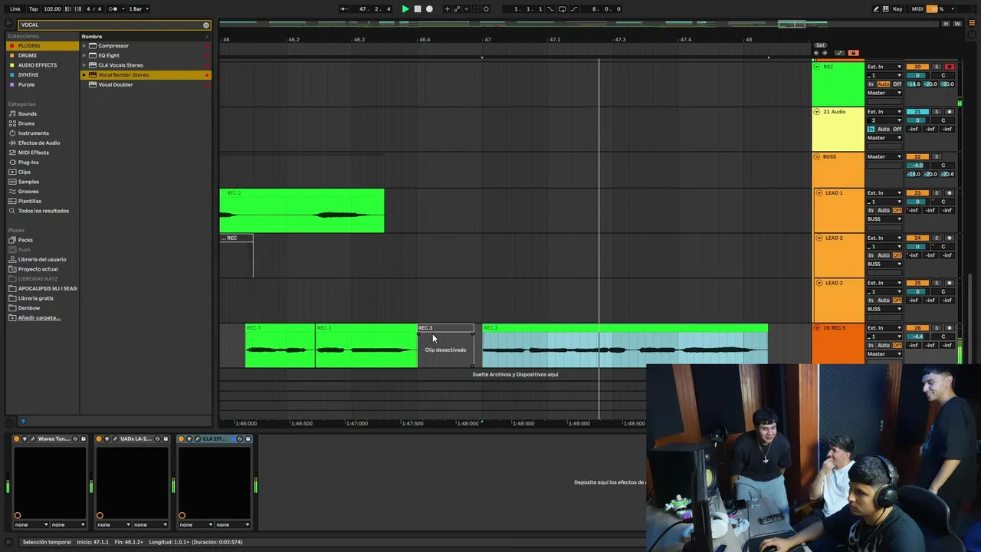
Task: Toggle the Key map mode switch
Action: pos(897,9)
